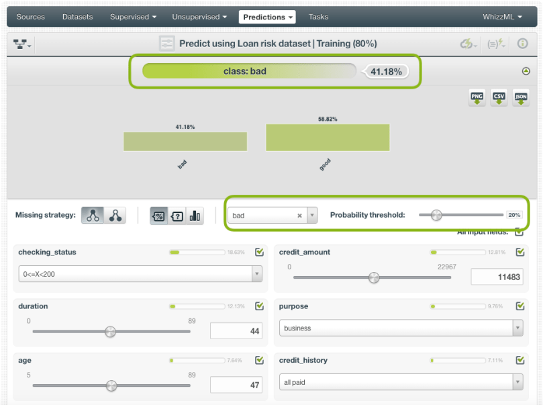Open the model tree icon menu

(22, 44)
